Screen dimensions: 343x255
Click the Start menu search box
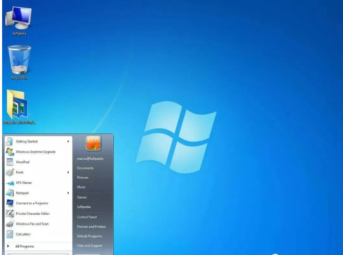[38, 254]
